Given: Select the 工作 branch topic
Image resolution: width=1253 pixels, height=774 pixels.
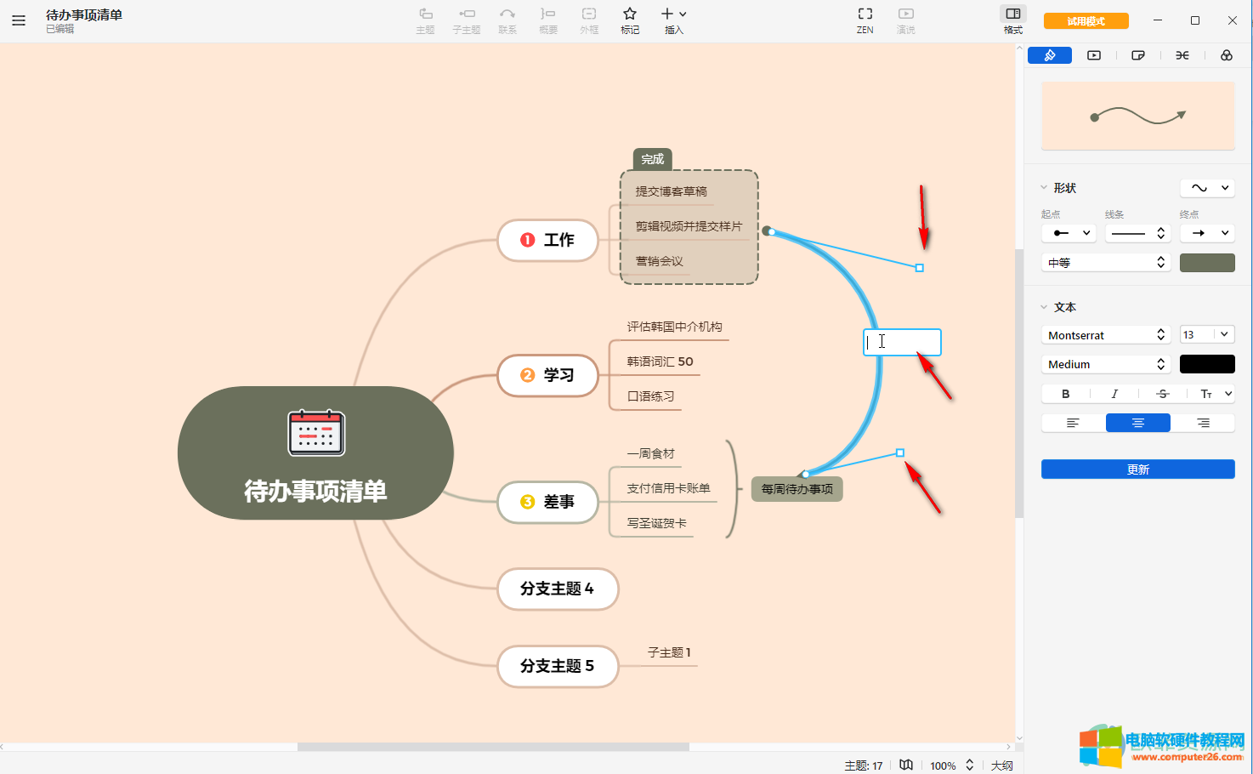Looking at the screenshot, I should tap(548, 241).
